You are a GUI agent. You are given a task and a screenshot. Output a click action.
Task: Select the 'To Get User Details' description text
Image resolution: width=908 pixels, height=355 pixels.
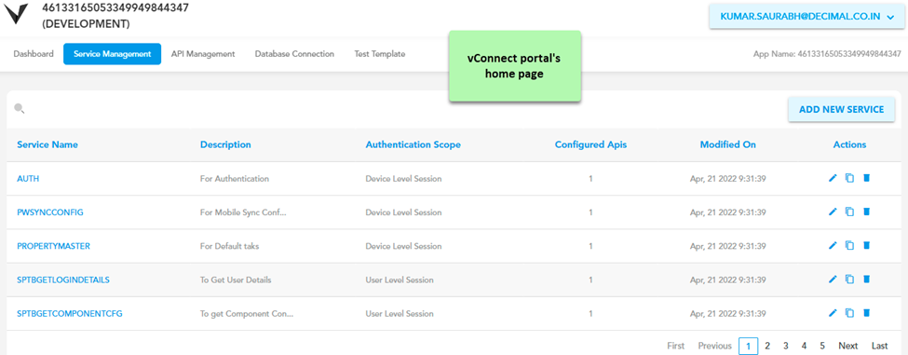[x=236, y=280]
